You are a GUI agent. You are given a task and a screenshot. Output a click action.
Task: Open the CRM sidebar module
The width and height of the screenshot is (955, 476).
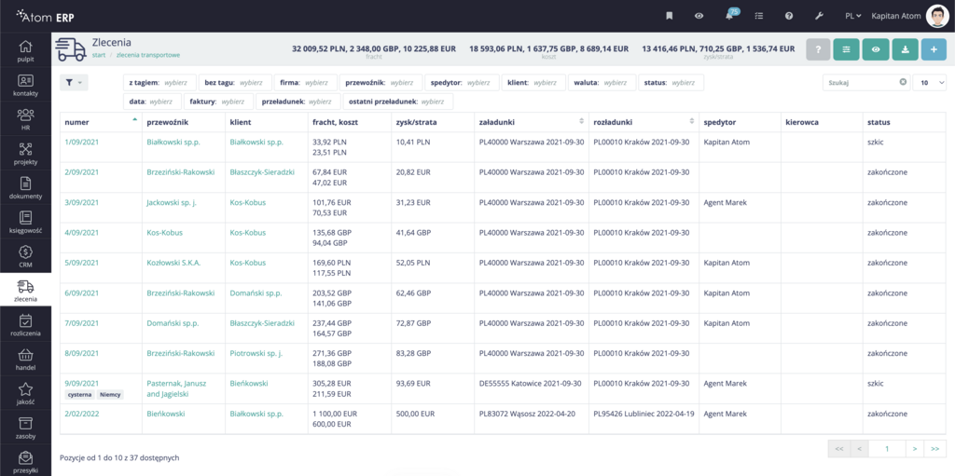[x=25, y=255]
